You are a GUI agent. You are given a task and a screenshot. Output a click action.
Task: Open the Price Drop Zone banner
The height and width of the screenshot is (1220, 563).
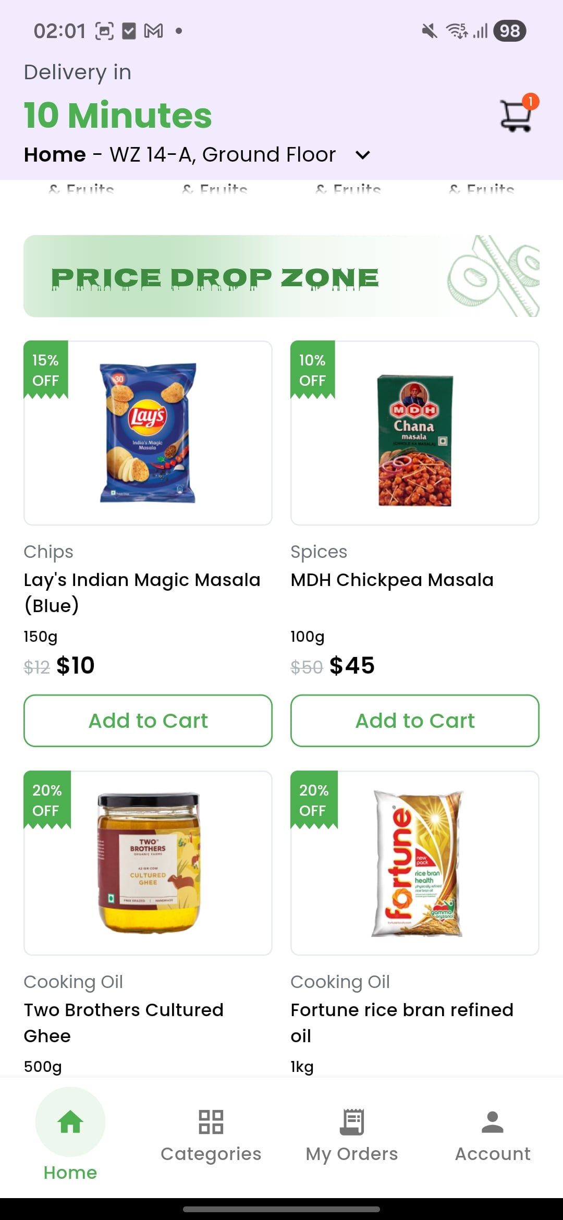(x=281, y=276)
